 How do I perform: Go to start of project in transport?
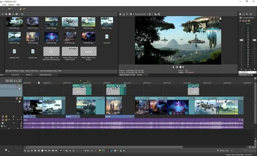coord(46,151)
